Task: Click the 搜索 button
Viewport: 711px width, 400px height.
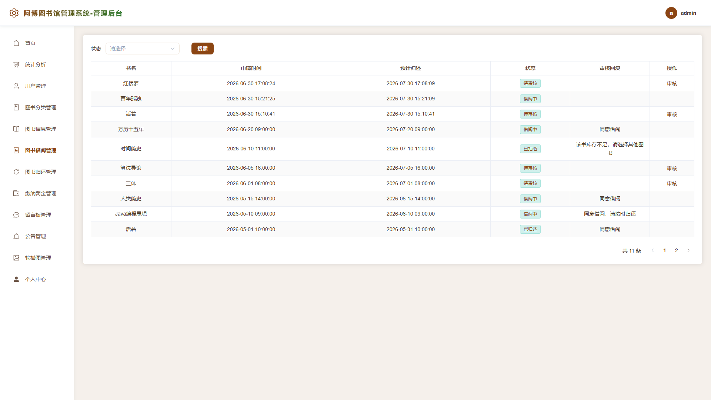Action: coord(203,49)
